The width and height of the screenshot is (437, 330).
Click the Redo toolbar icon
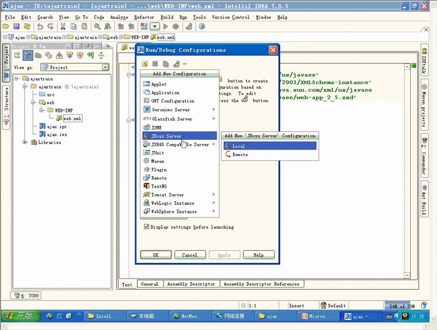tap(50, 26)
